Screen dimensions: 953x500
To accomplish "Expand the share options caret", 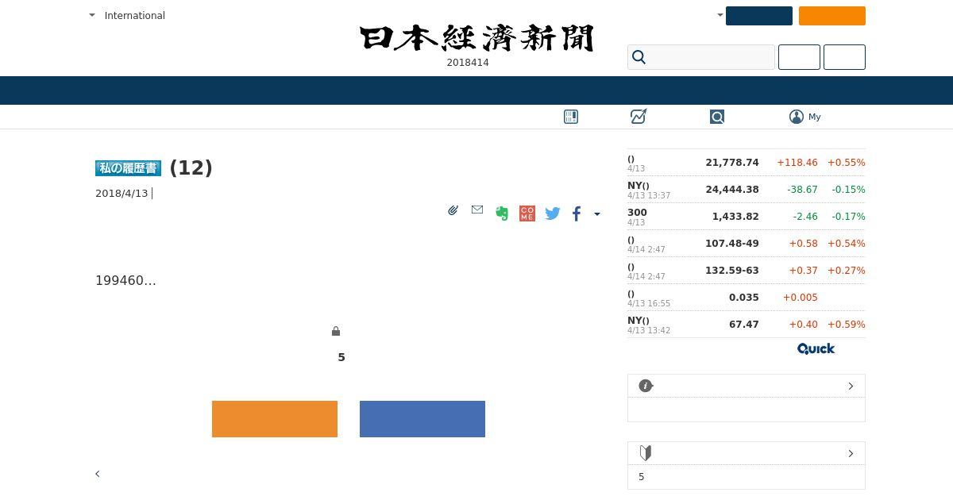I will (x=597, y=213).
